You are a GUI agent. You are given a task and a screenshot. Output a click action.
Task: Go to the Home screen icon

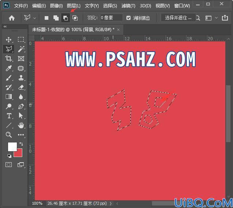[x=12, y=18]
